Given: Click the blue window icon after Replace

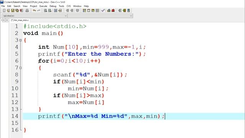Looking at the screenshot, I should click(x=56, y=10).
